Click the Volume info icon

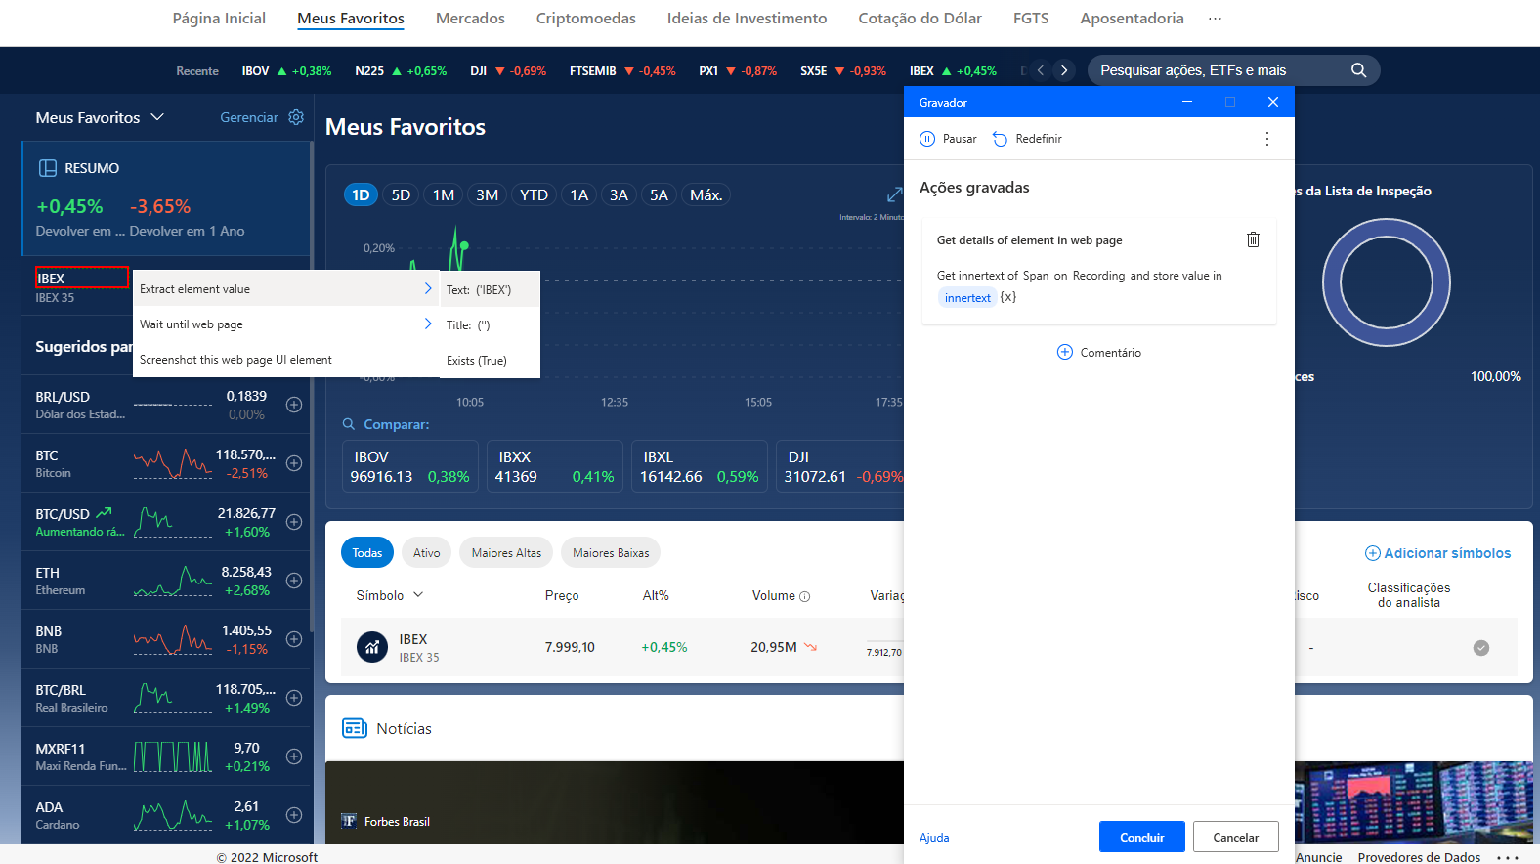[805, 596]
